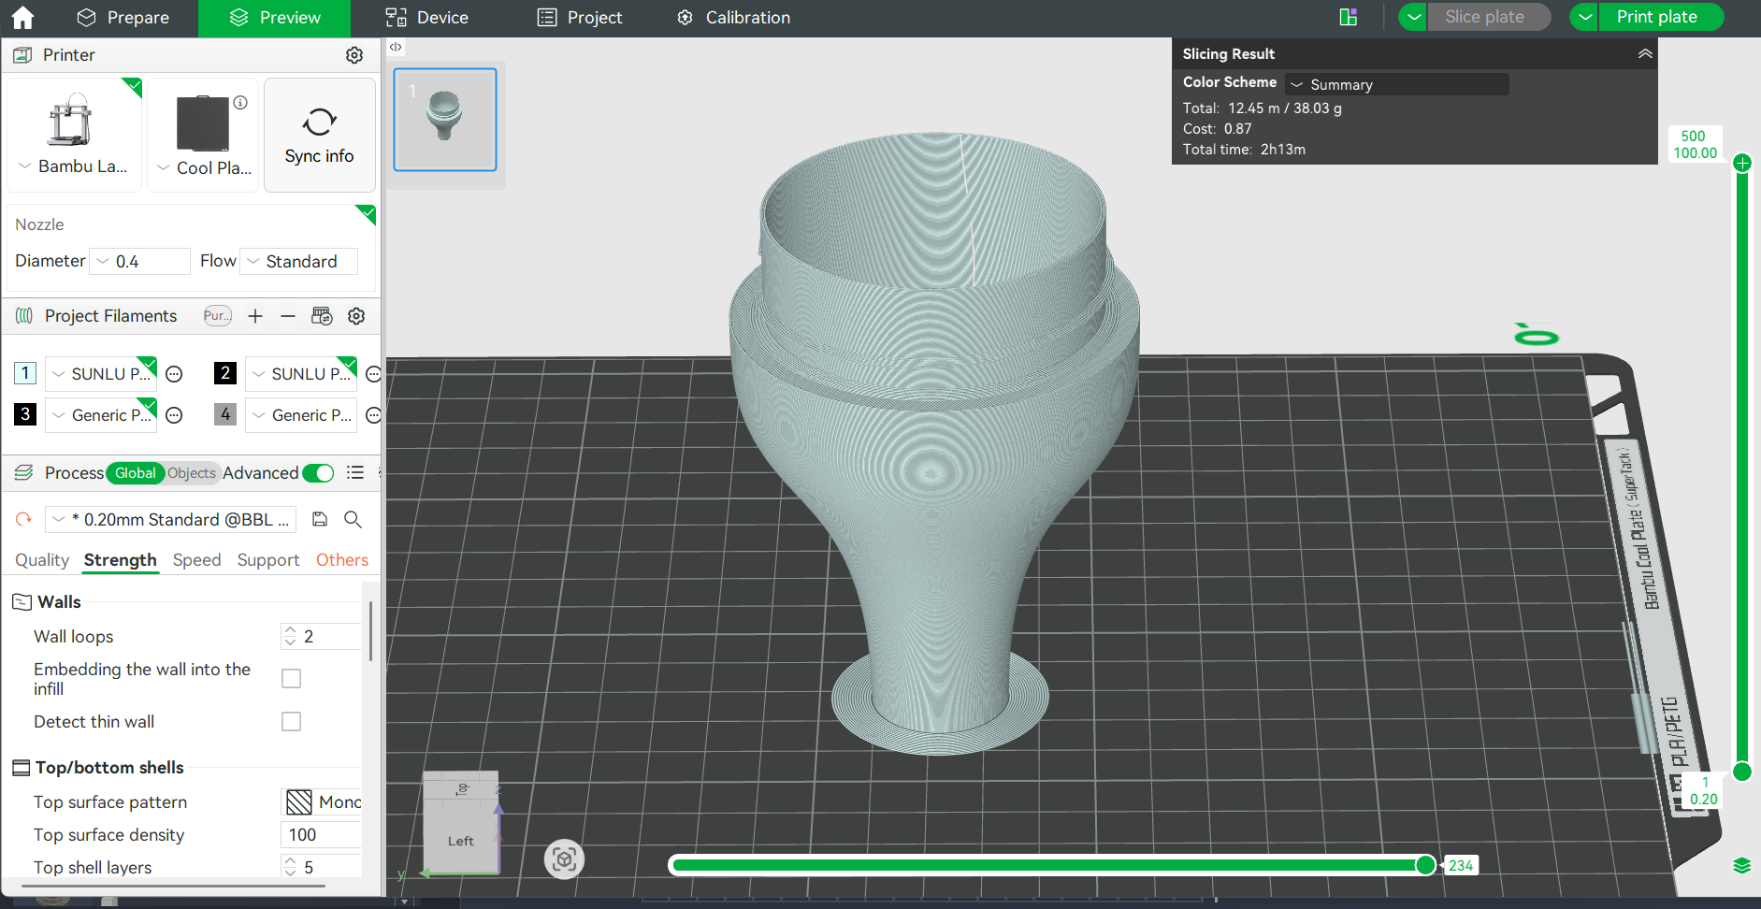Select filament color swatch 2
The image size is (1761, 909).
pos(224,373)
